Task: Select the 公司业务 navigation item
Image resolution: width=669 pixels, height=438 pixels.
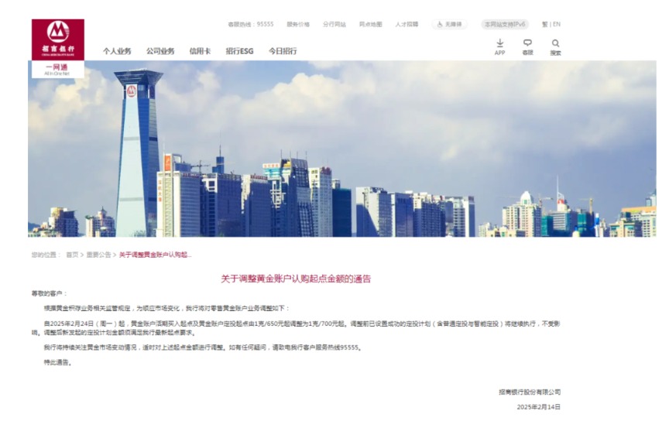Action: pos(160,51)
